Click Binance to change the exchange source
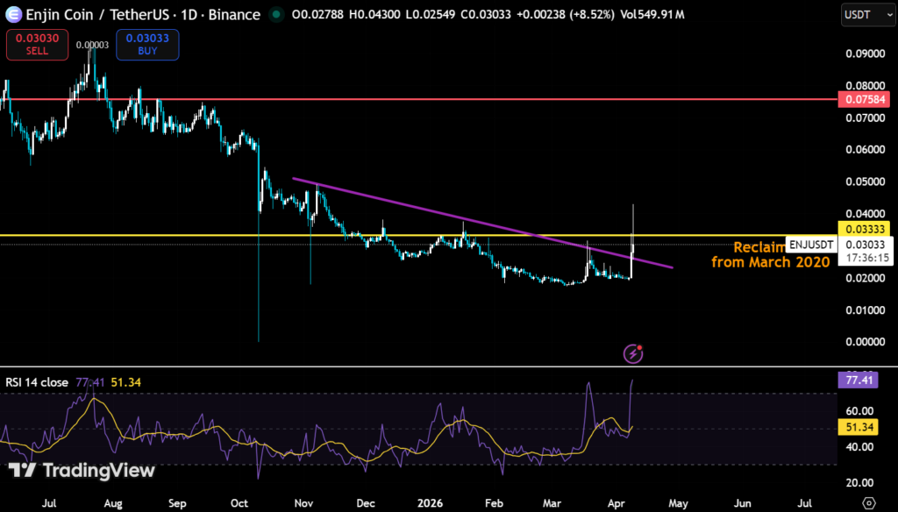898x512 pixels. [x=232, y=14]
